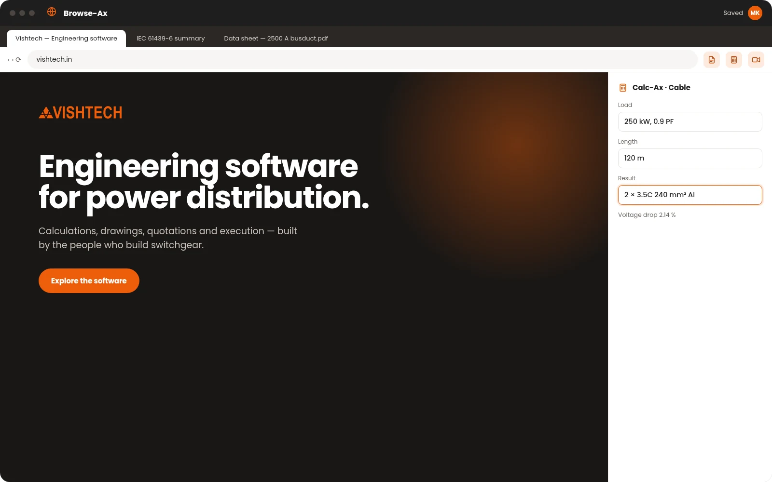Click the Saved status text
This screenshot has width=772, height=482.
(733, 13)
